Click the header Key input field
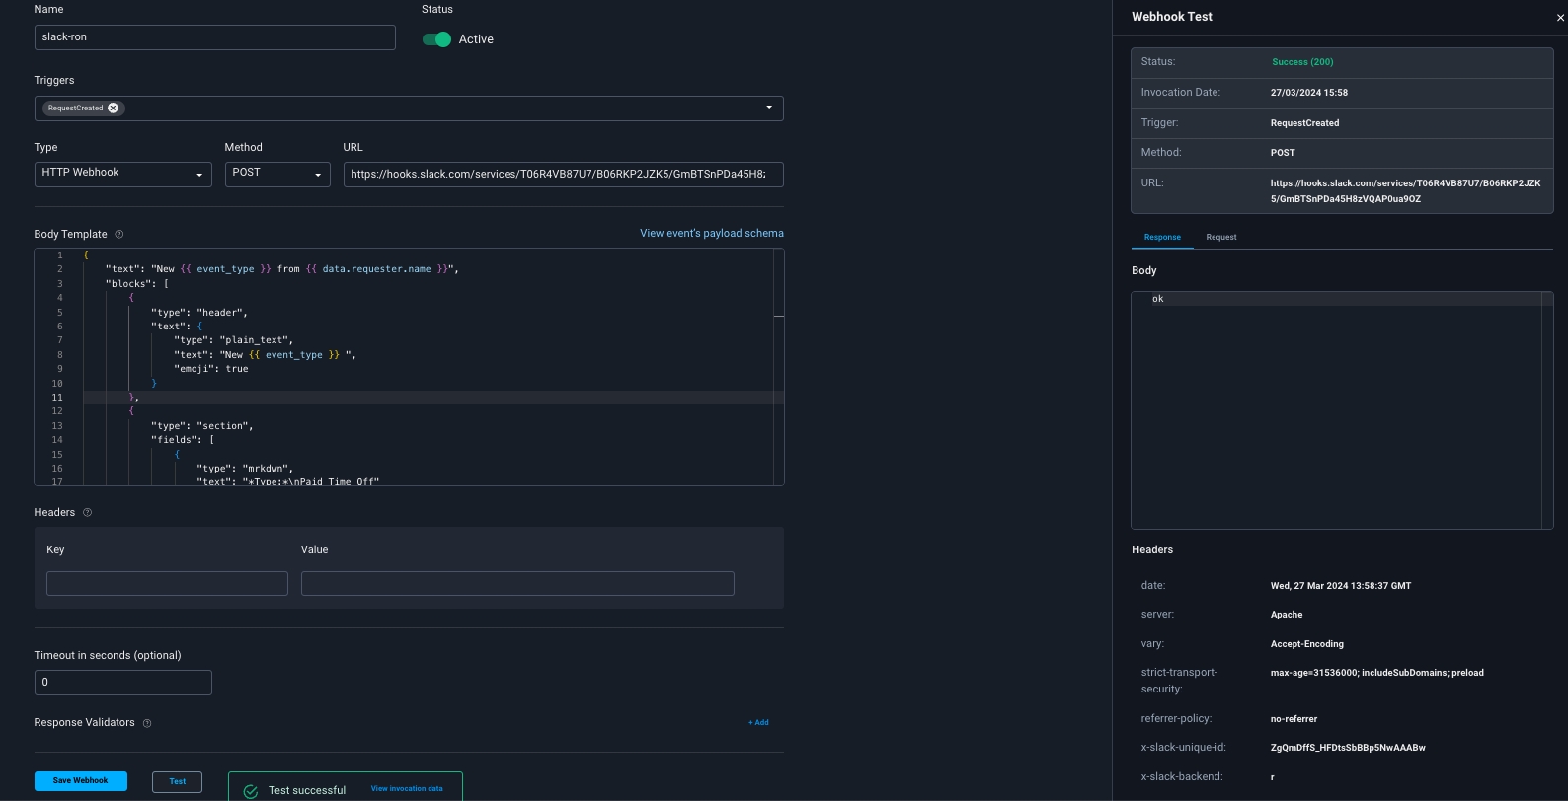 pyautogui.click(x=167, y=584)
